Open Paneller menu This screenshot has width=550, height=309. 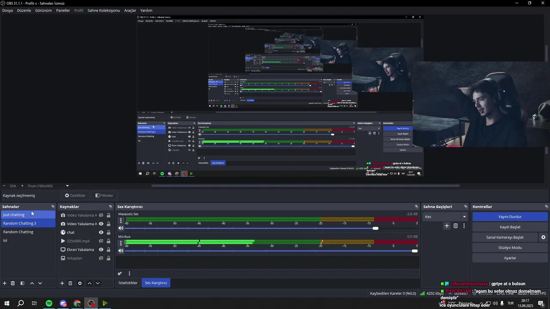(x=63, y=10)
